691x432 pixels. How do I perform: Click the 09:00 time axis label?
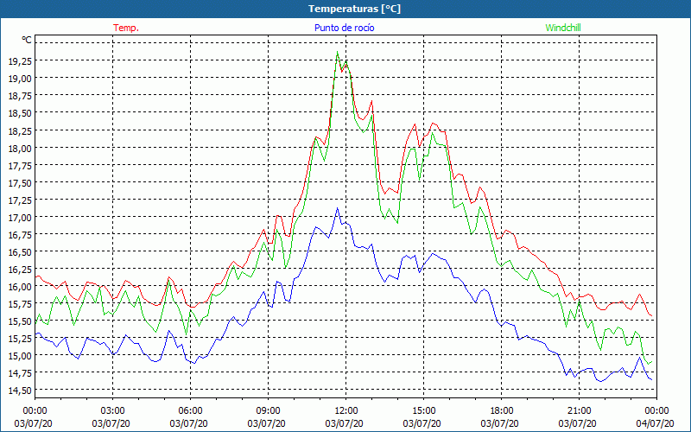268,411
